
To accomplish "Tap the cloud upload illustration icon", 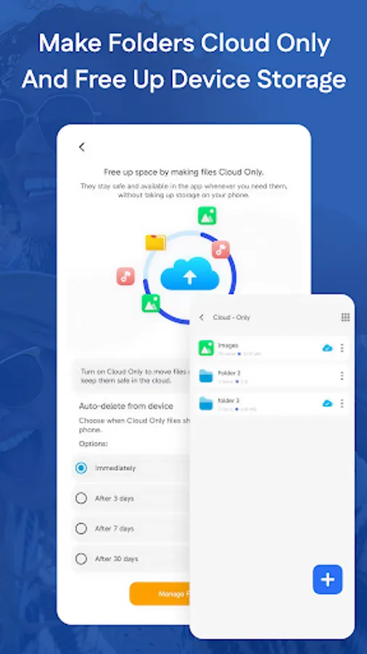I will (x=190, y=274).
